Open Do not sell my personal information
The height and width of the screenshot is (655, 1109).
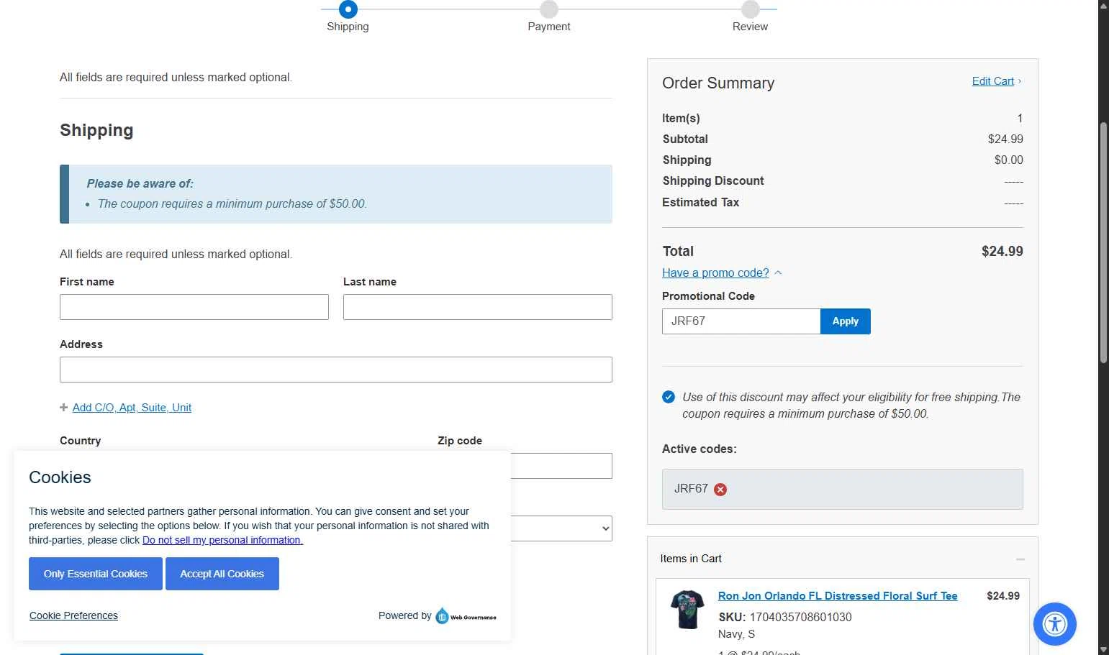[222, 540]
